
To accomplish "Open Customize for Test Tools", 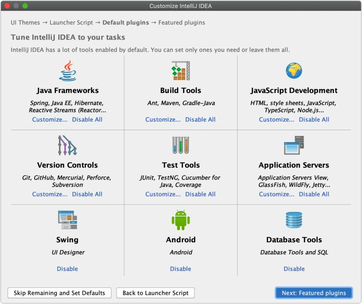I will coord(163,194).
